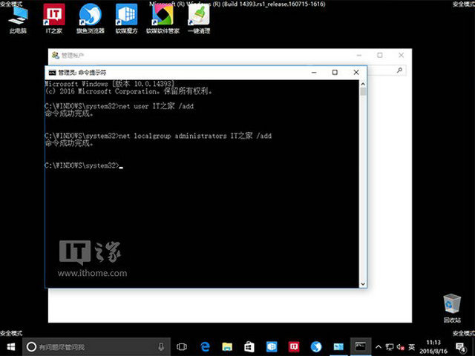Switch to the Command Prompt taskbar button
Image resolution: width=475 pixels, height=356 pixels.
point(361,346)
